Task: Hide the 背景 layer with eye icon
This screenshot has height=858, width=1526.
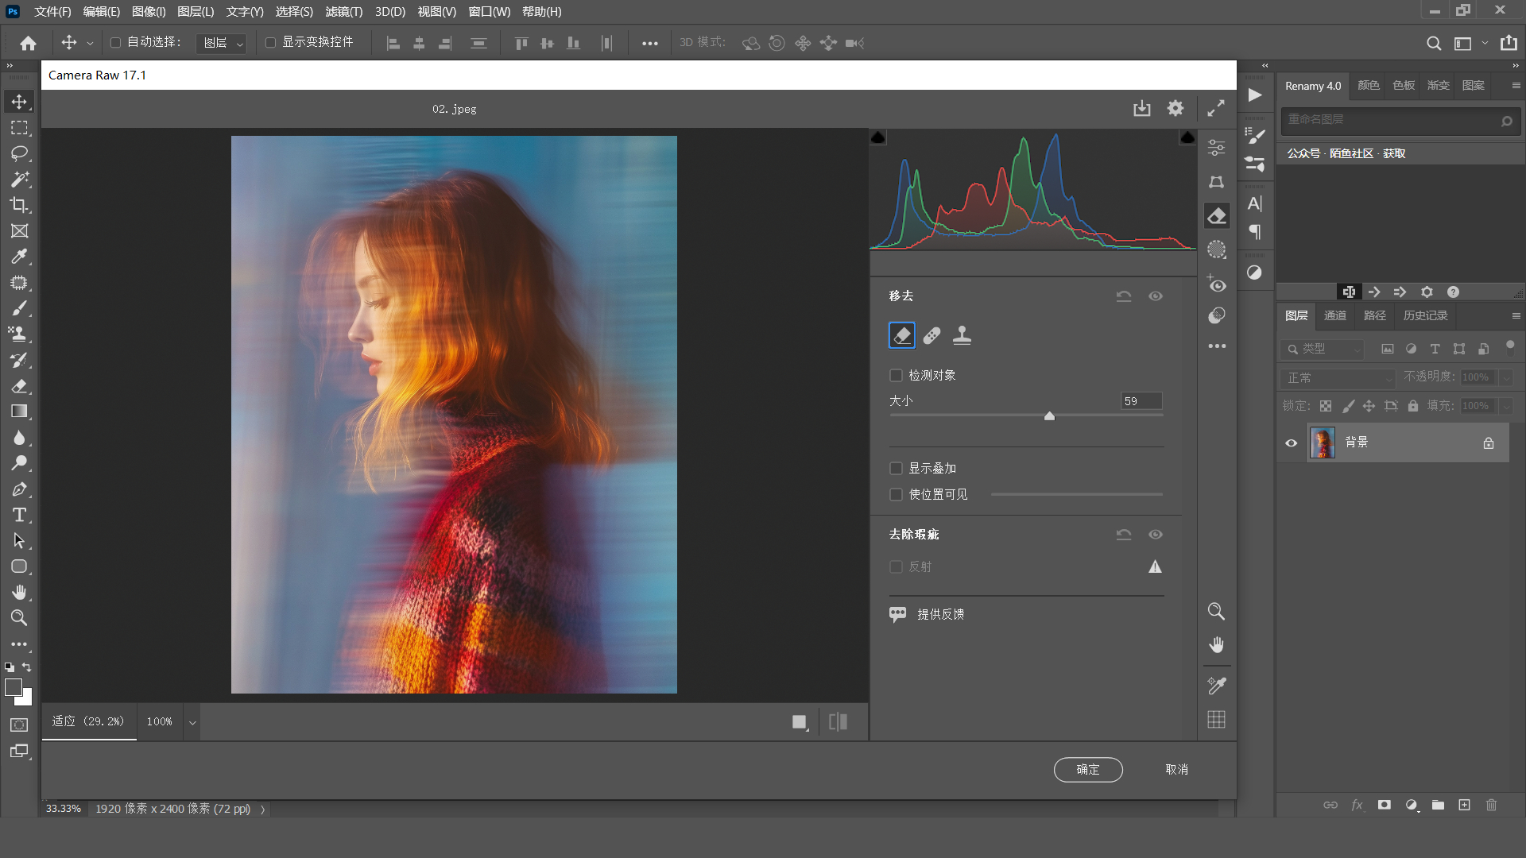Action: coord(1292,443)
